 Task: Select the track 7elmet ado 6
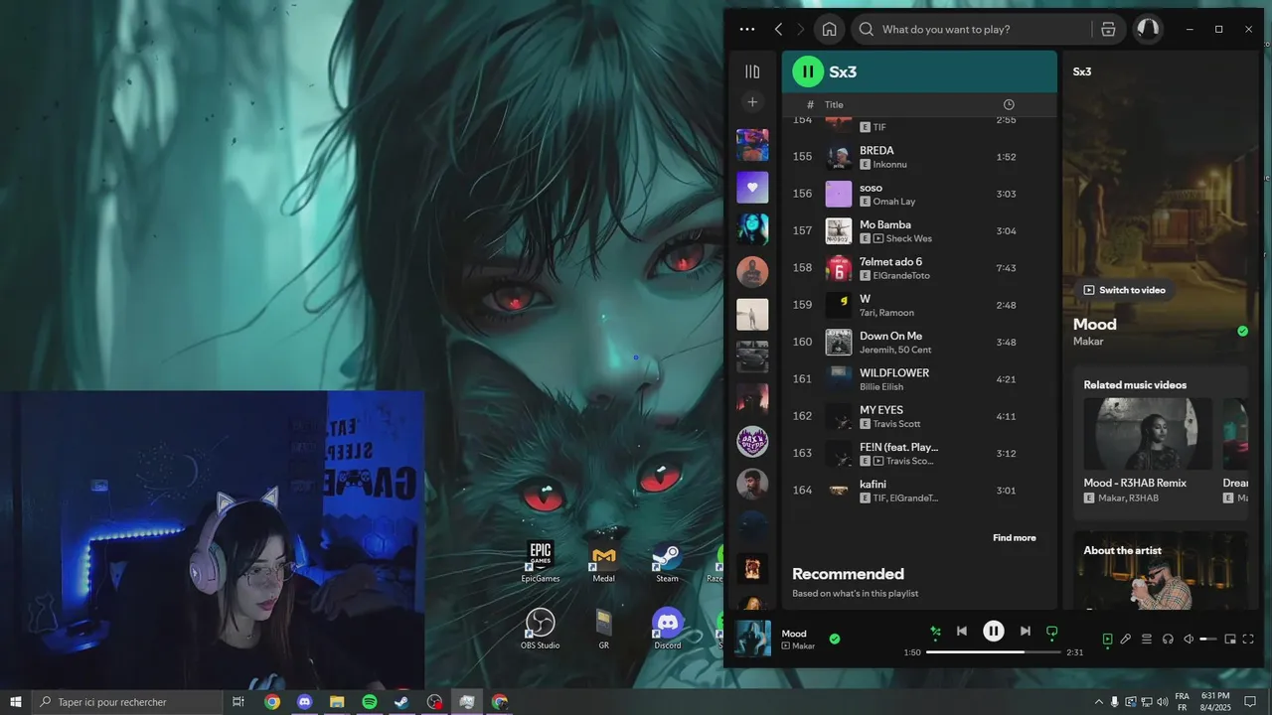coord(919,268)
